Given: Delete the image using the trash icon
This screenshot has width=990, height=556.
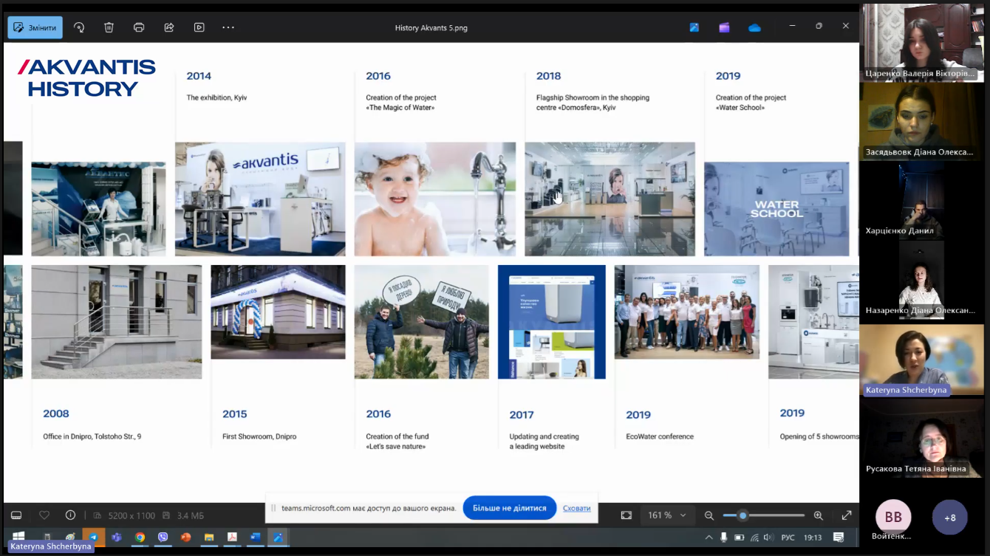Looking at the screenshot, I should coord(109,27).
